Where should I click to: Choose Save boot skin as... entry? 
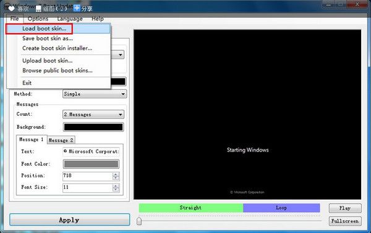[59, 38]
